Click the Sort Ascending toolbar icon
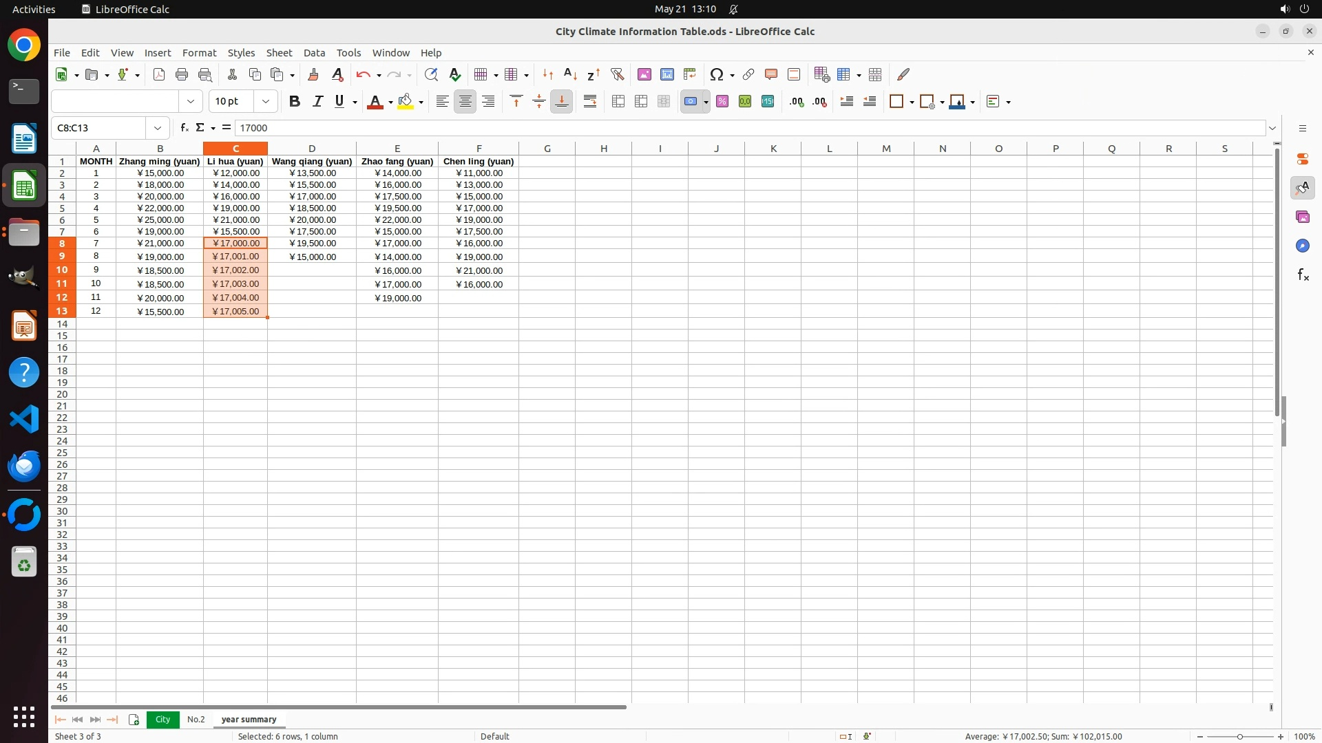 [570, 74]
